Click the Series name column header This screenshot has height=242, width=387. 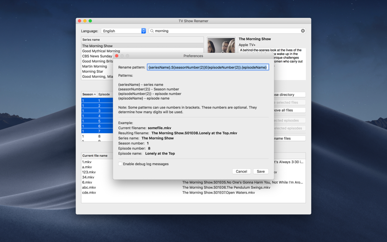click(142, 40)
